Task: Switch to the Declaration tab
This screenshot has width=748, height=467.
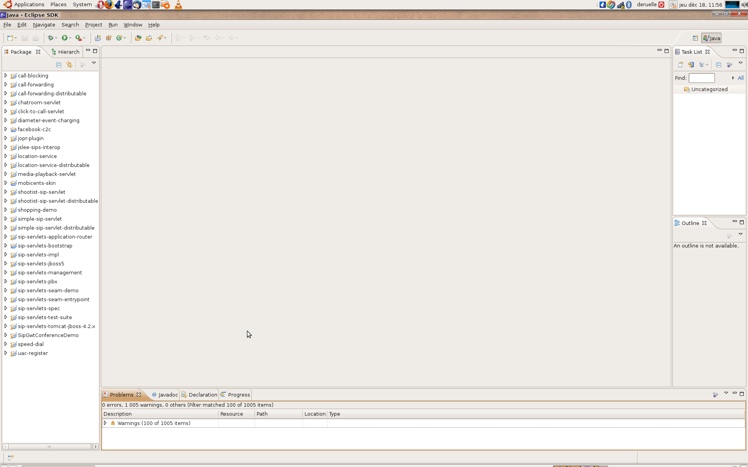Action: [199, 395]
